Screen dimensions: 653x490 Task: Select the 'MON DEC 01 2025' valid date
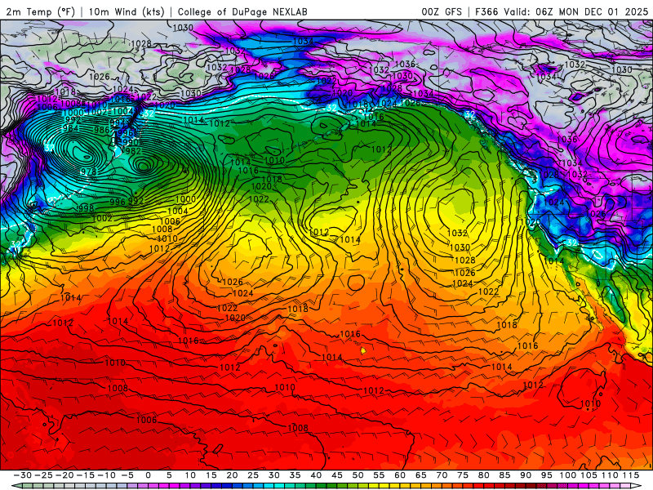[x=603, y=11]
